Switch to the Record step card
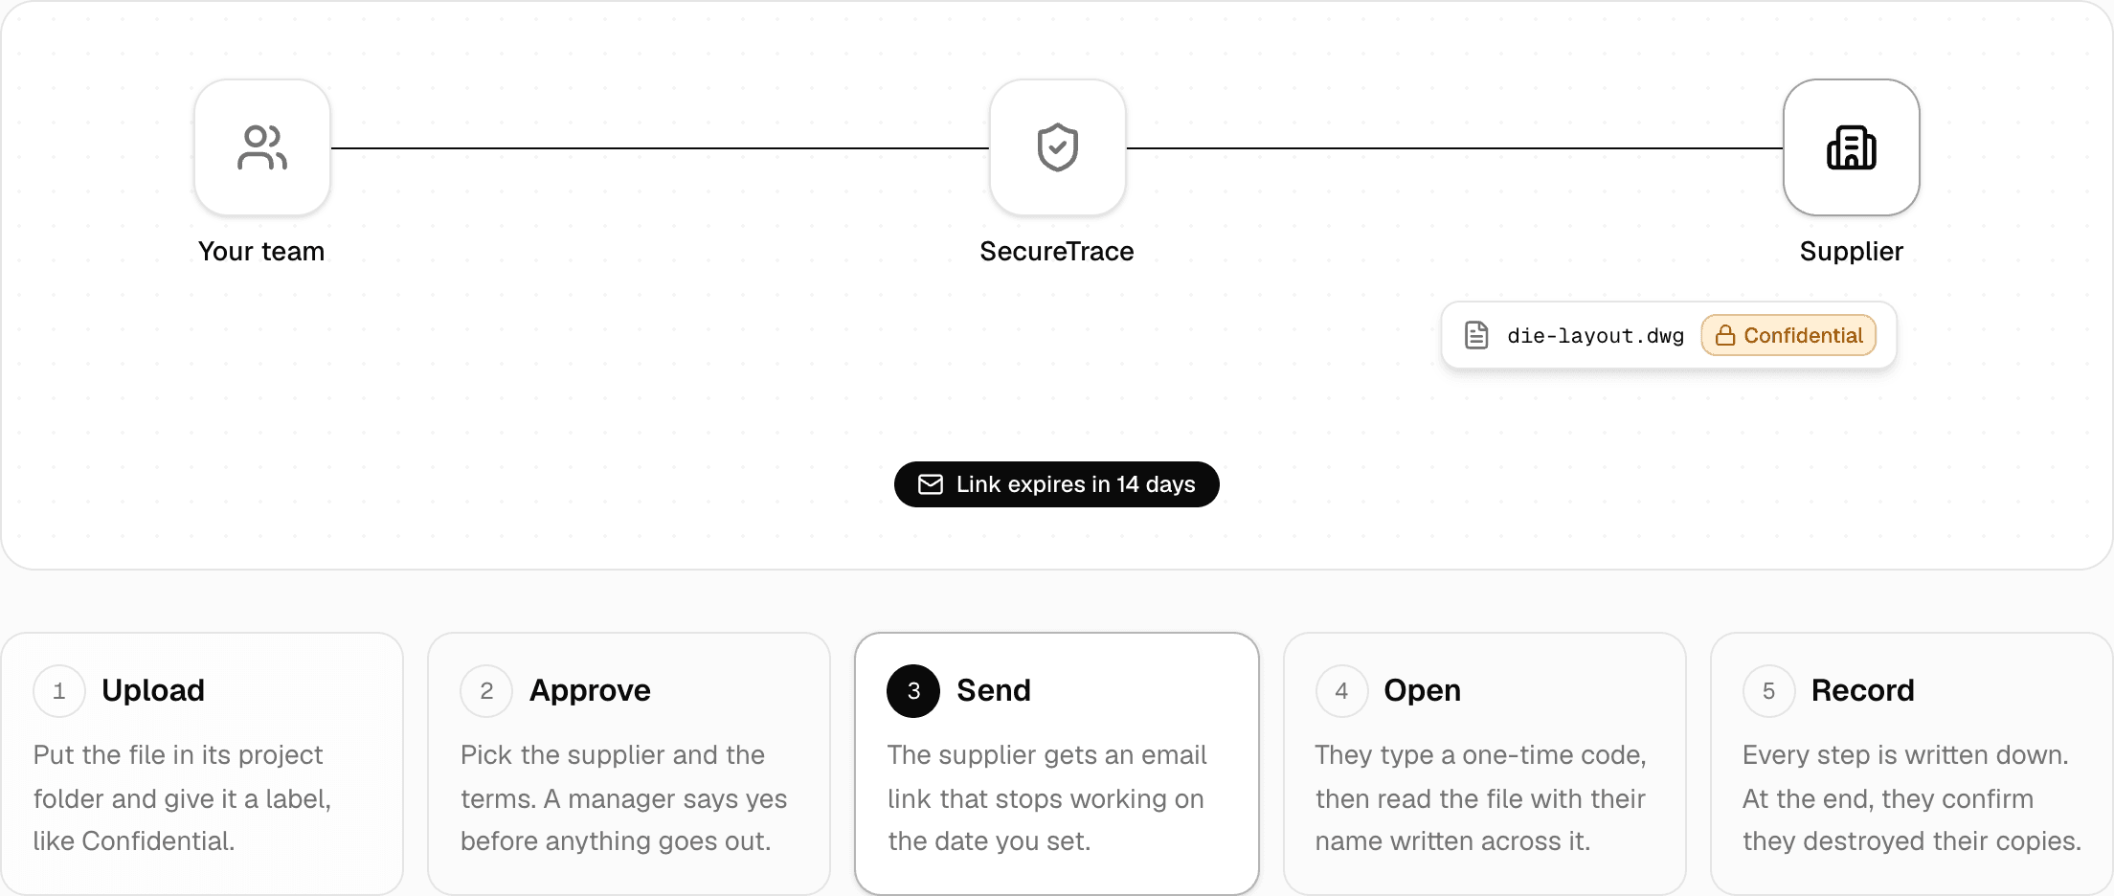This screenshot has height=896, width=2114. point(1912,764)
